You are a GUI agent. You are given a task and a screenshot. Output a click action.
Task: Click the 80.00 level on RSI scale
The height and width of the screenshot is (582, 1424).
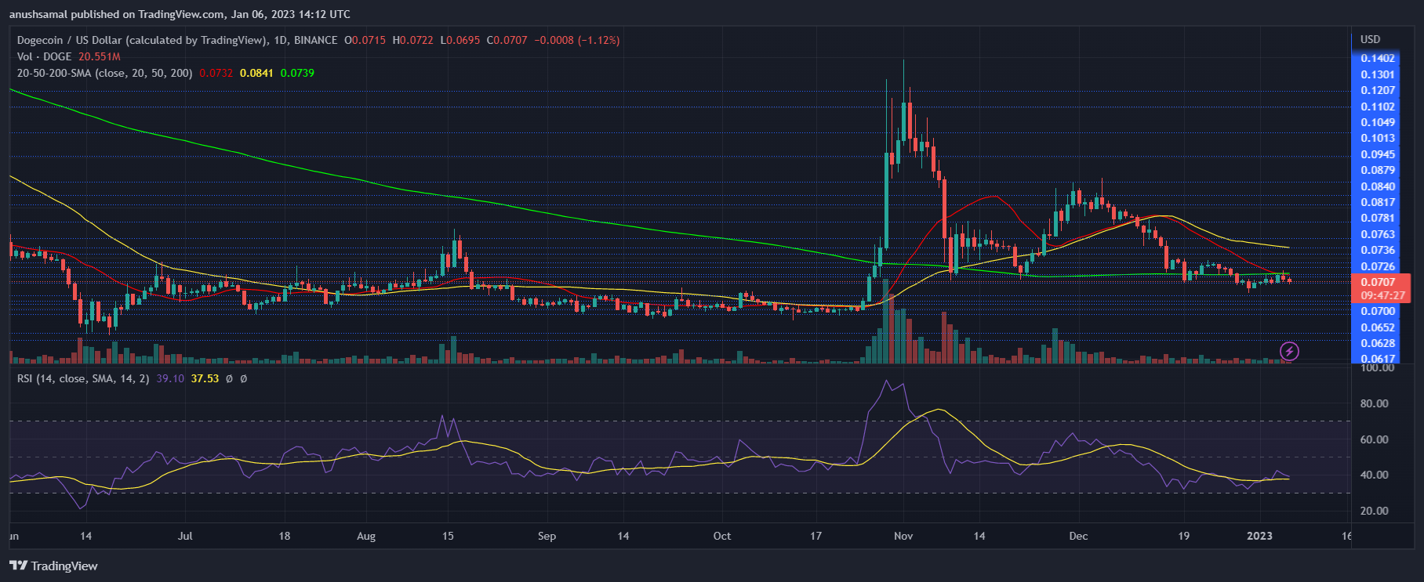[x=1374, y=403]
